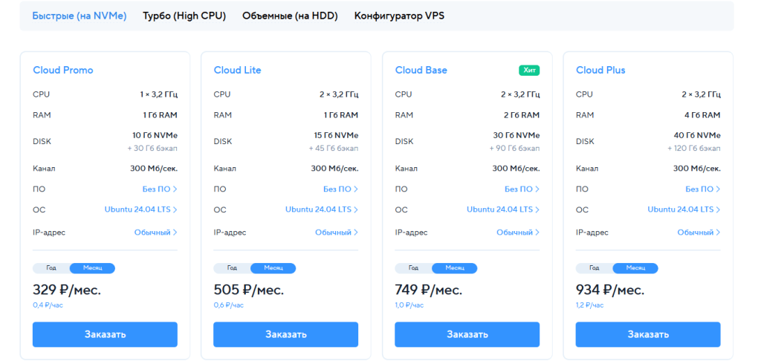This screenshot has height=364, width=761.
Task: Select the Конфигуратор VPS tab
Action: point(399,16)
